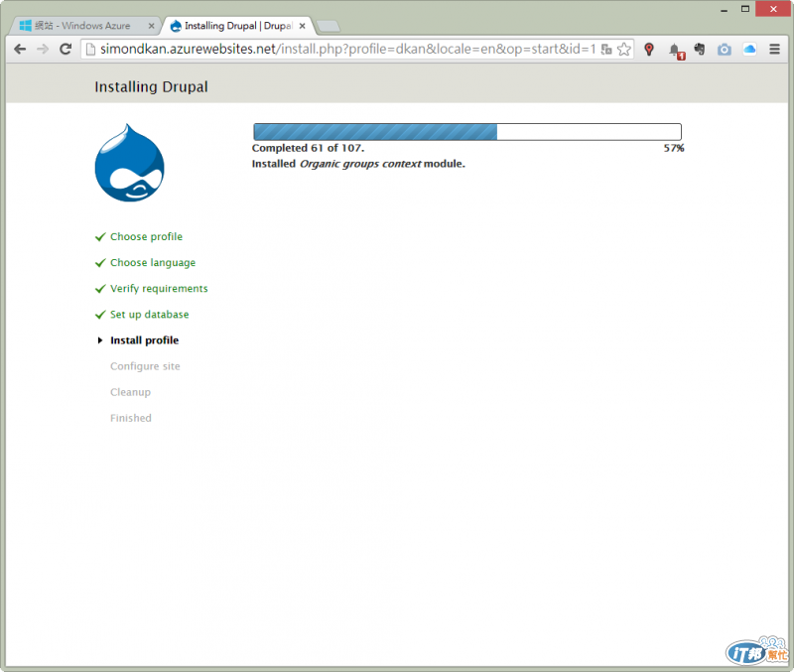The width and height of the screenshot is (794, 672).
Task: Open the blue cloud extension icon
Action: pyautogui.click(x=749, y=49)
